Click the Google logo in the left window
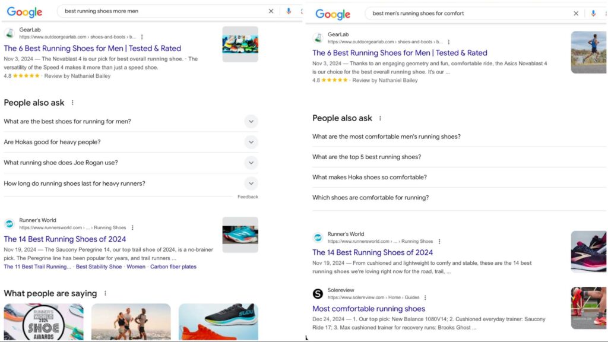This screenshot has height=342, width=608. (x=24, y=12)
